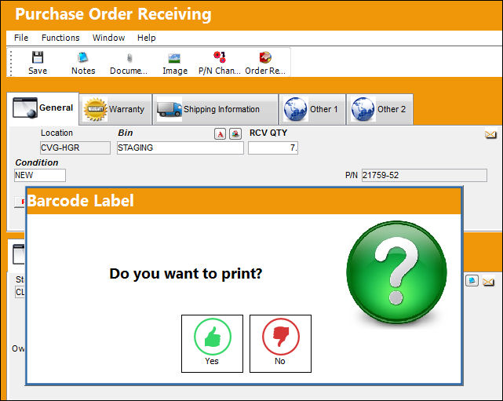The width and height of the screenshot is (503, 401).
Task: Click the toolbar drag handle dots
Action: click(11, 64)
